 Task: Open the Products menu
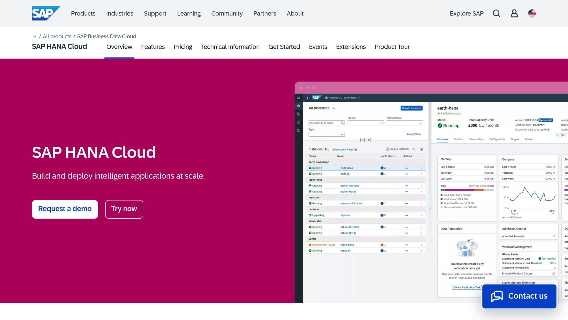click(x=83, y=13)
